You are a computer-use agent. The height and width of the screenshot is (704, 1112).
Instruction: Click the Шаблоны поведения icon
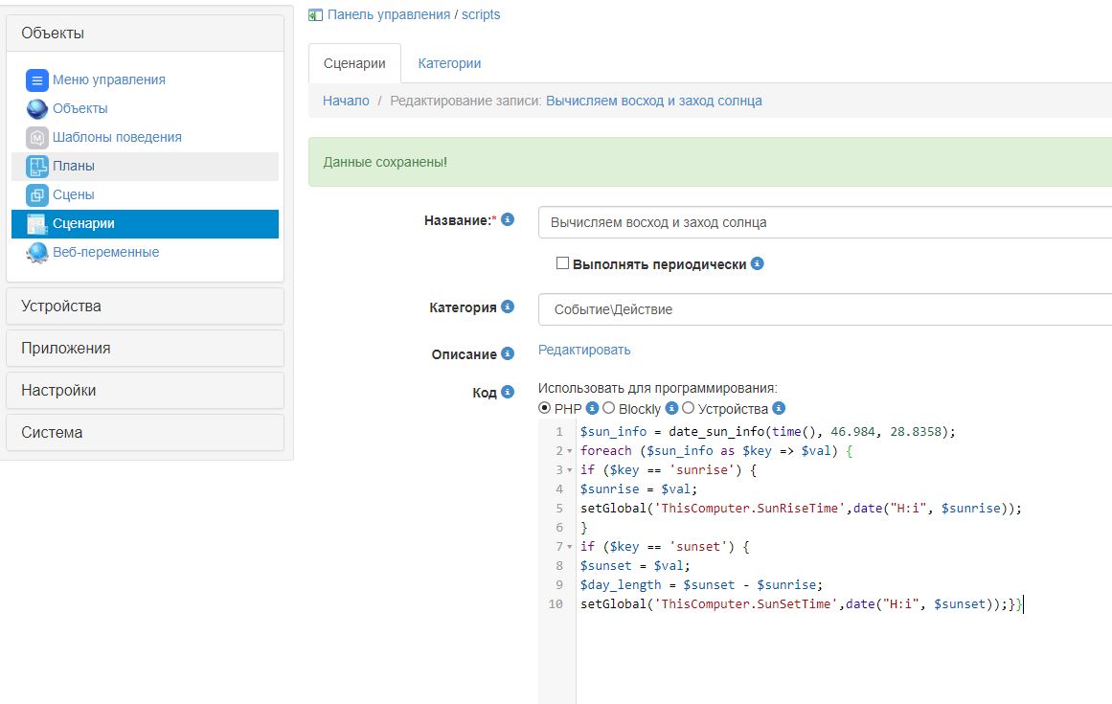[36, 138]
